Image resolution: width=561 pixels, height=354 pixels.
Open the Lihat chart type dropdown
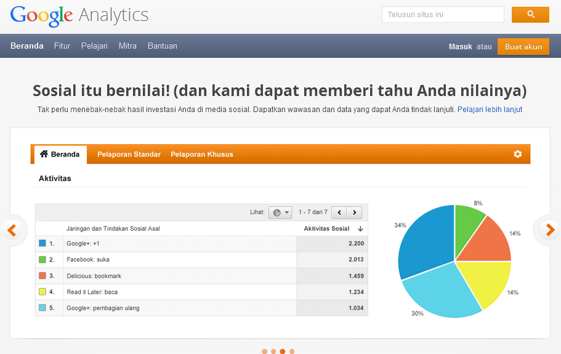(x=280, y=213)
